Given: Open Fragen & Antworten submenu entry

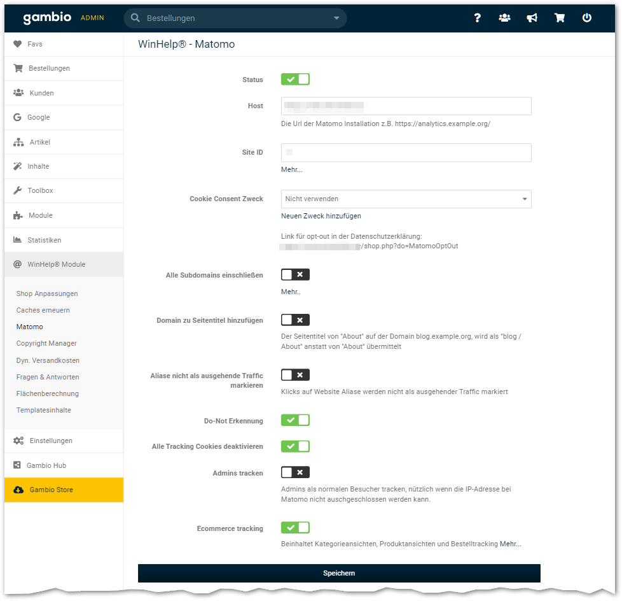Looking at the screenshot, I should click(48, 377).
